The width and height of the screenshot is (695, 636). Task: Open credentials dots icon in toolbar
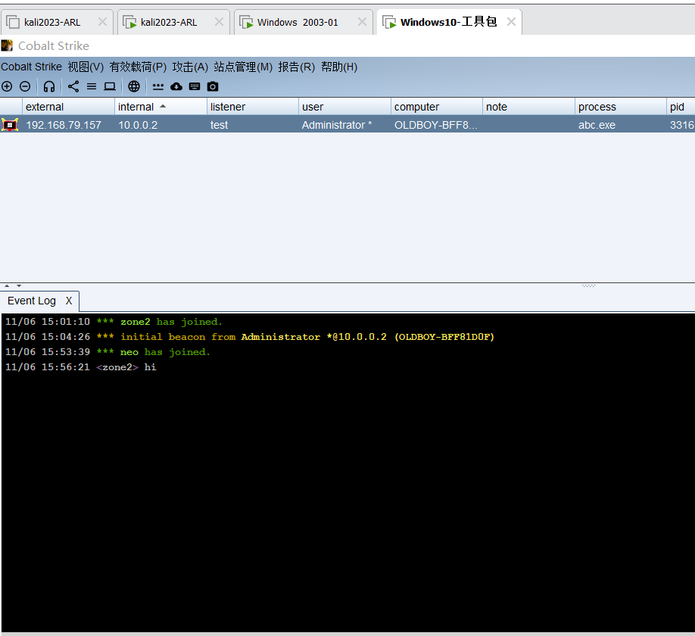[158, 86]
